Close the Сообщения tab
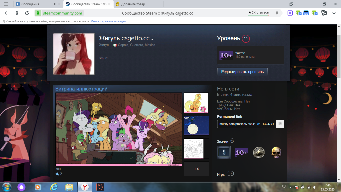This screenshot has width=341, height=192. [x=59, y=4]
